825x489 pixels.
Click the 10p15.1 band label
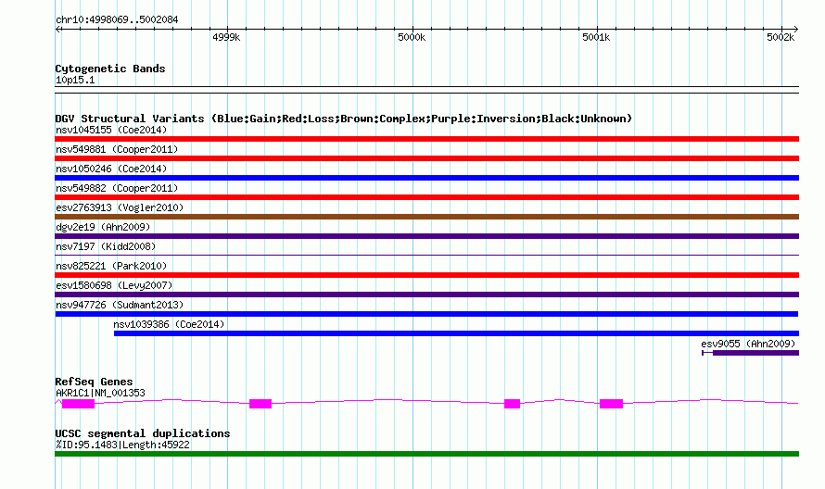[75, 80]
